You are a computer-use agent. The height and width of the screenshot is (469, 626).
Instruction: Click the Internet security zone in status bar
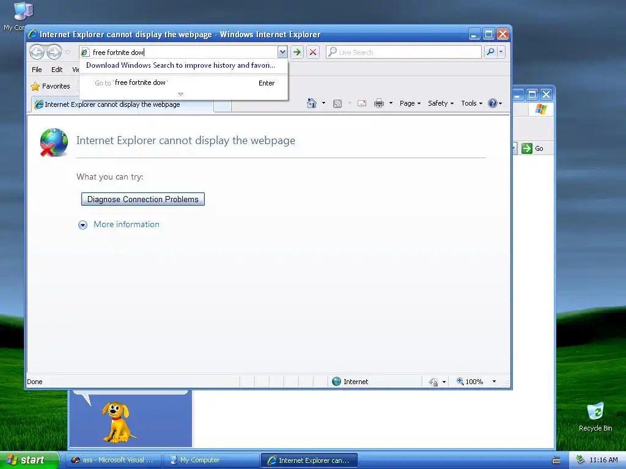click(350, 382)
